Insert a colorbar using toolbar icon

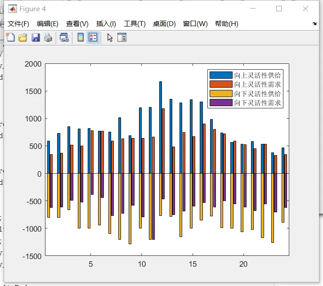pyautogui.click(x=81, y=37)
